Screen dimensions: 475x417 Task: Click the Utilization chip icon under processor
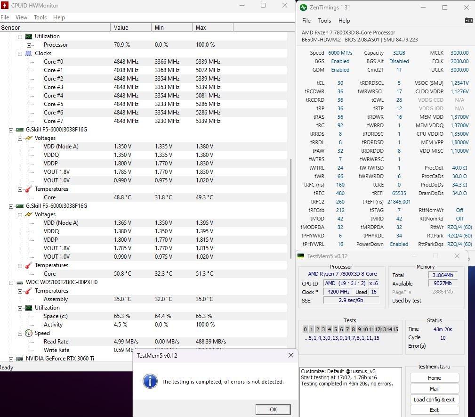pos(28,36)
